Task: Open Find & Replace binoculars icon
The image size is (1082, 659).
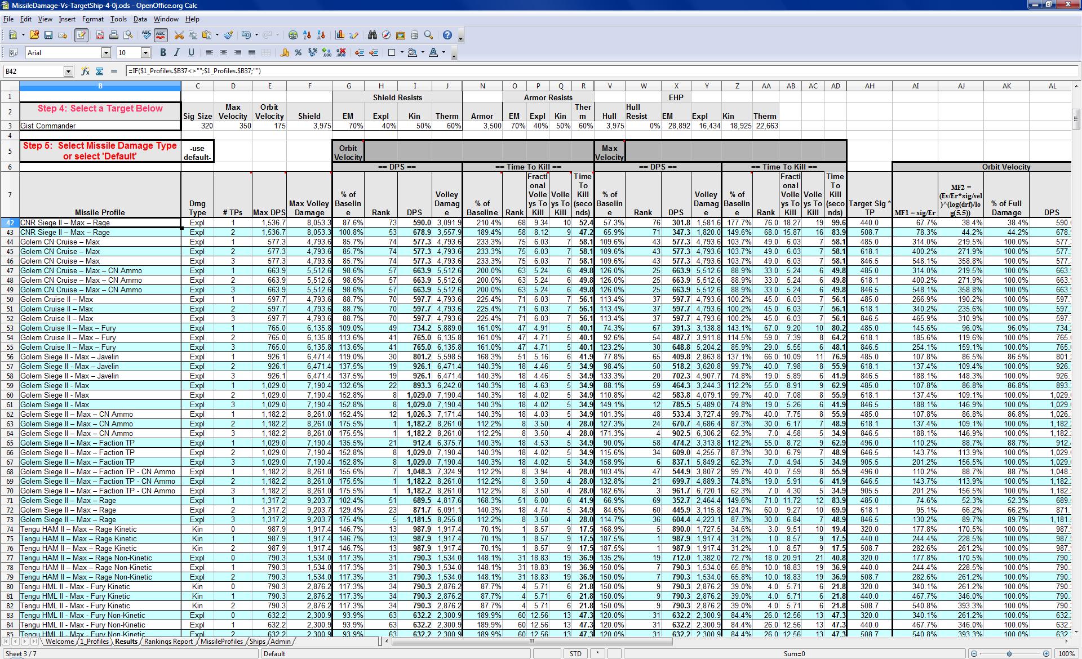Action: click(x=372, y=35)
